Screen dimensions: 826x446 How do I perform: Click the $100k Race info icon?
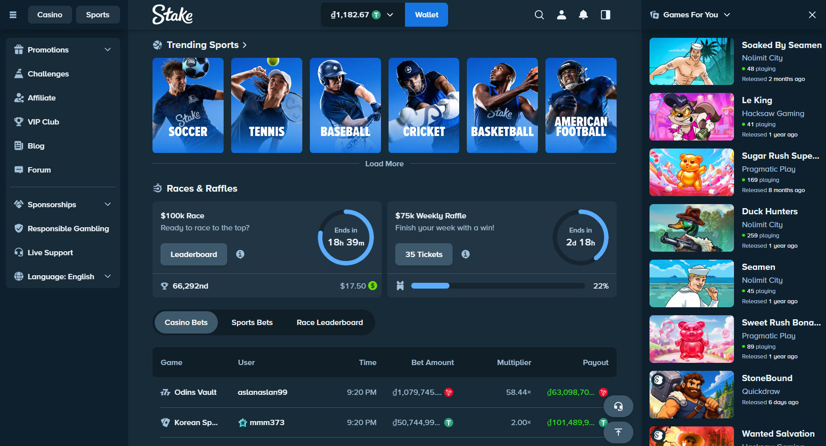point(240,254)
